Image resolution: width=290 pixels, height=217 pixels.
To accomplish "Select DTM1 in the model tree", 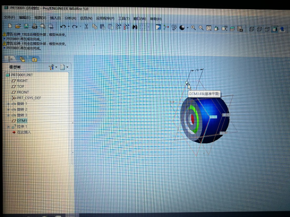I will (x=22, y=120).
